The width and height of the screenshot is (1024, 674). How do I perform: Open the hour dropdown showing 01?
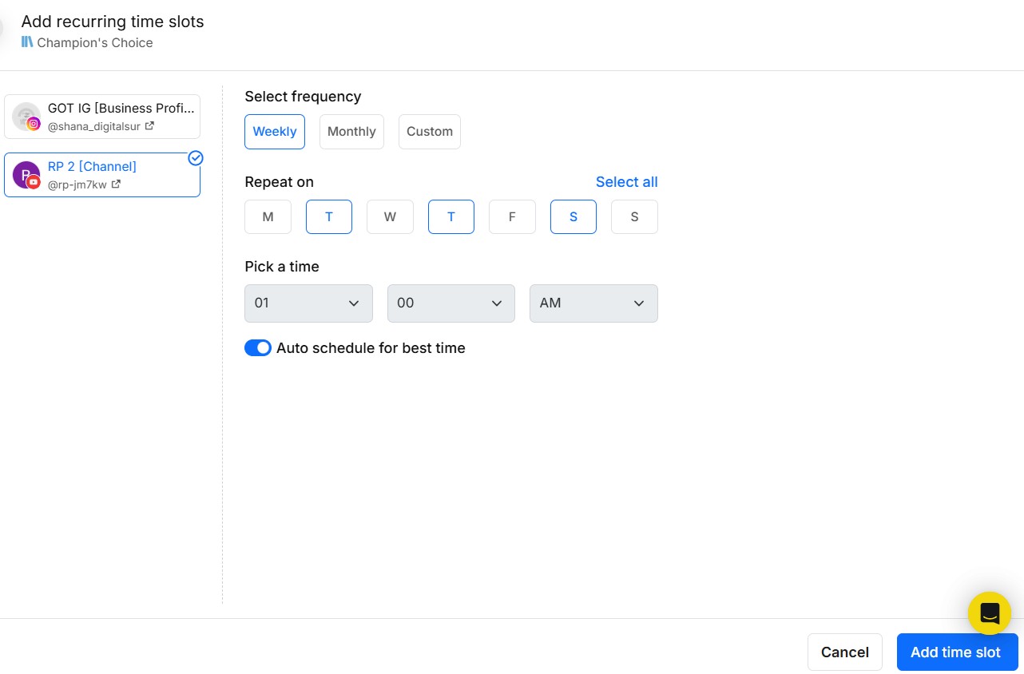pyautogui.click(x=308, y=303)
